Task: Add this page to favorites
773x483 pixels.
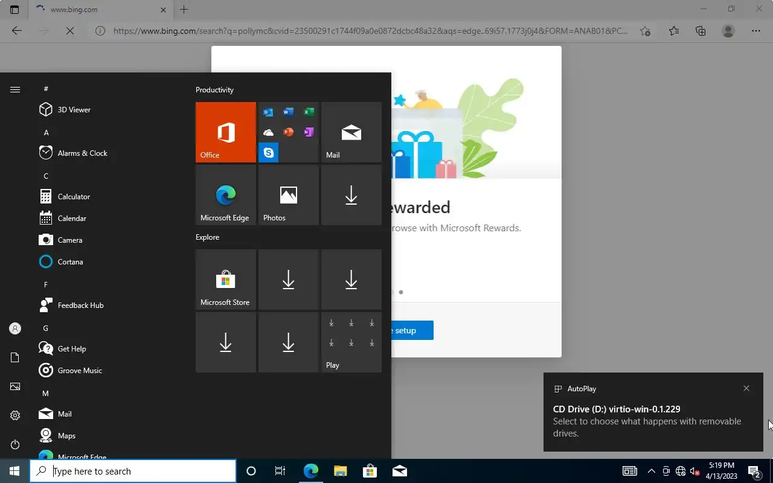Action: [645, 31]
